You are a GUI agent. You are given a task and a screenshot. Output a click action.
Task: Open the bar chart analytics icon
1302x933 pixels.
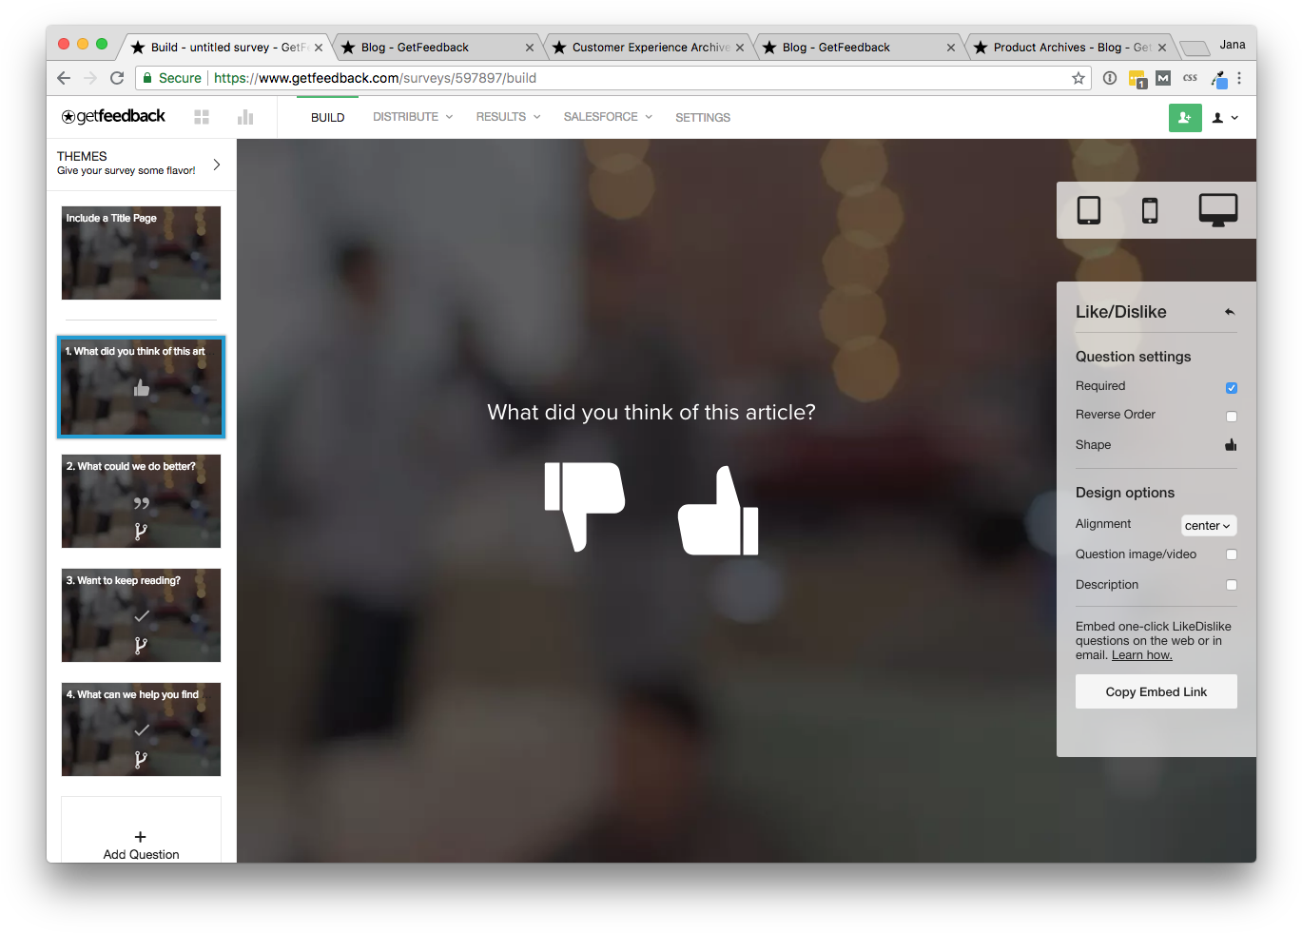click(x=245, y=117)
